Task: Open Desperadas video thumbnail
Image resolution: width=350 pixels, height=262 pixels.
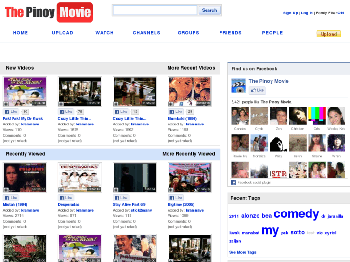Action: 80,177
